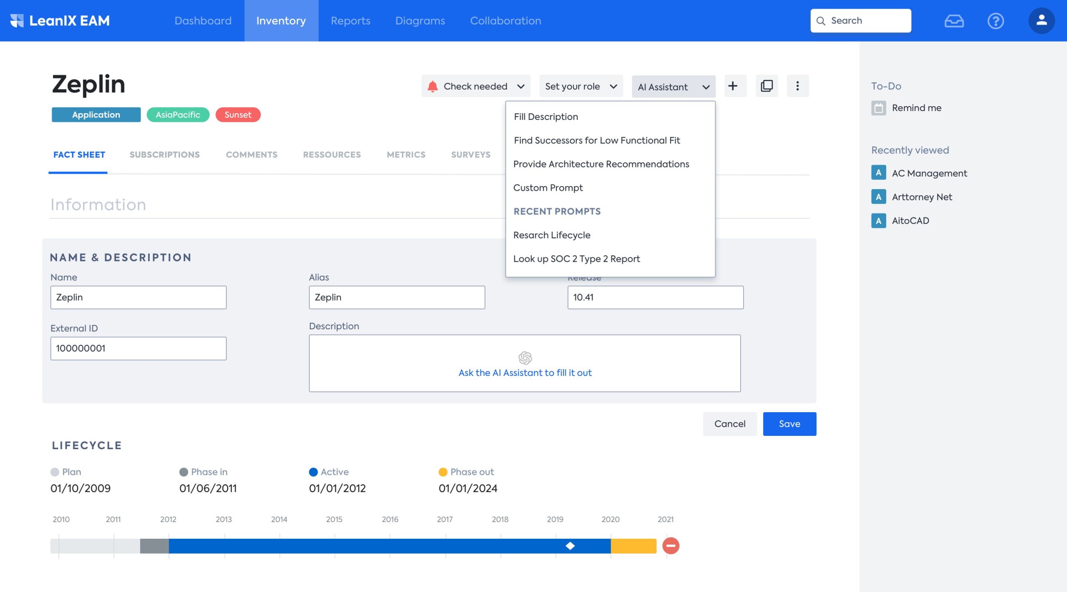Click the Name input field

pos(138,297)
